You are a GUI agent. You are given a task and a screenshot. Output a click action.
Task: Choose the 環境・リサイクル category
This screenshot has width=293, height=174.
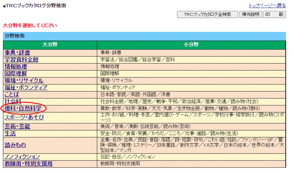click(24, 81)
